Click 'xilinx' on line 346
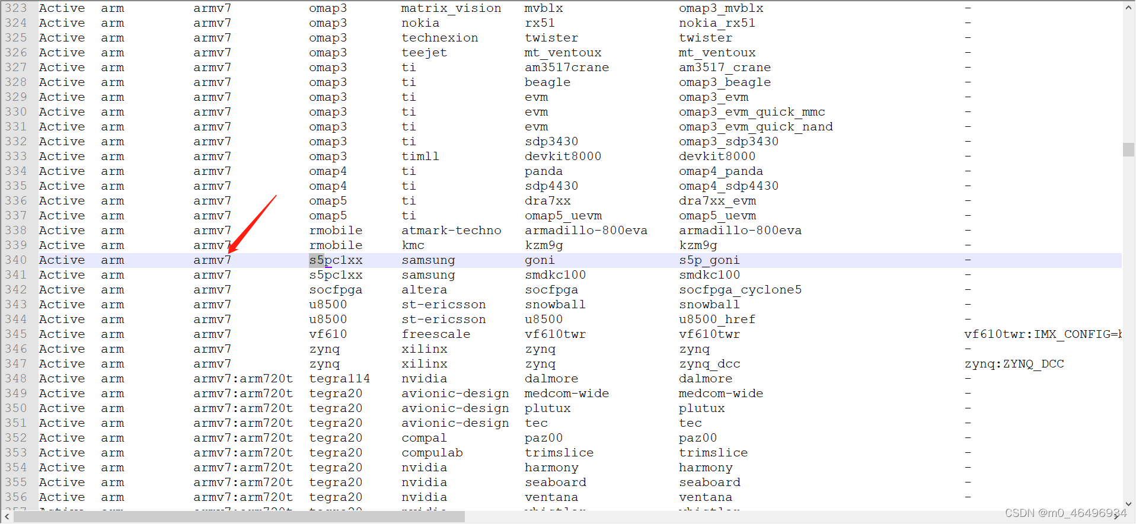 pos(425,349)
